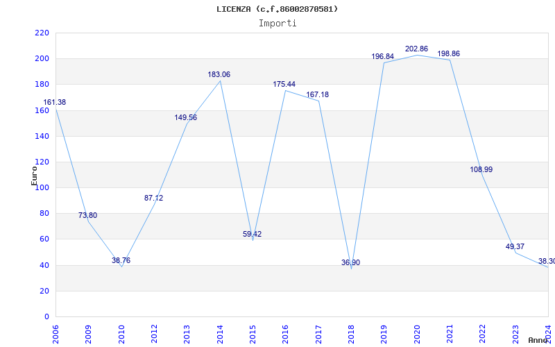Viewport: 555px width, 347px height.
Task: Select the 200 y-axis tick label
Action: (42, 59)
